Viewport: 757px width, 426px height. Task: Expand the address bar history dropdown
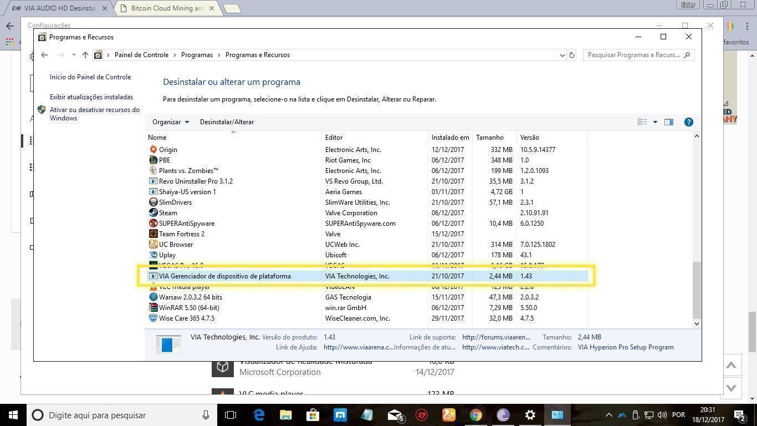point(562,55)
